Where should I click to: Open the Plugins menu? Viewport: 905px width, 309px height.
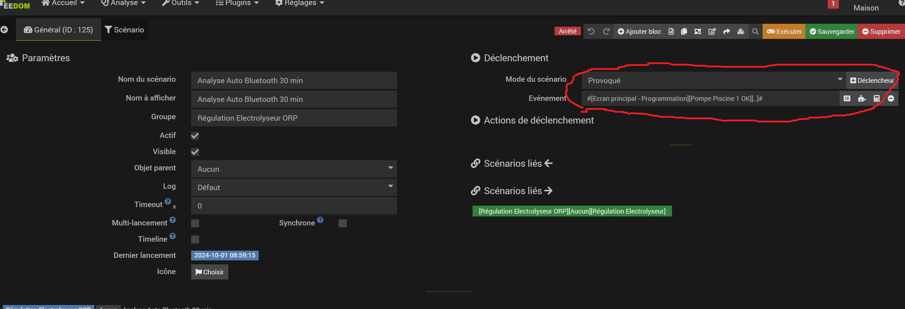pyautogui.click(x=237, y=3)
